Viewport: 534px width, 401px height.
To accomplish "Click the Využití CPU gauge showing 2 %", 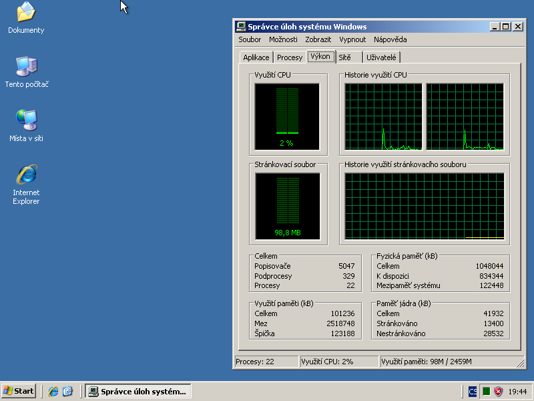I will [x=287, y=116].
